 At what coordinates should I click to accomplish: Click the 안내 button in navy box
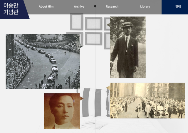[178, 6]
